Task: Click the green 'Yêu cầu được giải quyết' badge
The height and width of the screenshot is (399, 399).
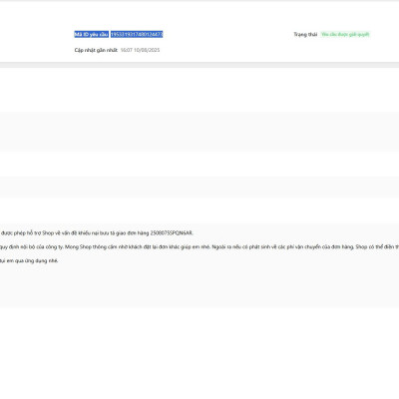Action: point(345,34)
